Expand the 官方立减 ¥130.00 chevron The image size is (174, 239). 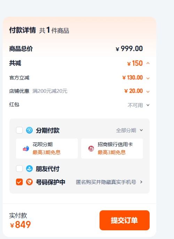(x=148, y=78)
